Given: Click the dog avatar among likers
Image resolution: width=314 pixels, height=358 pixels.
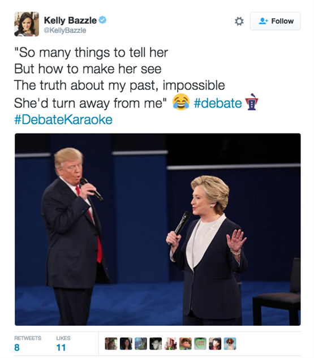Looking at the screenshot, I should coord(230,344).
